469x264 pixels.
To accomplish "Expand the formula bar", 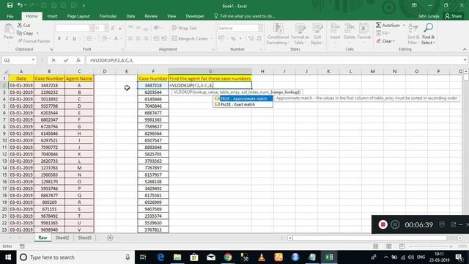I will [x=465, y=60].
